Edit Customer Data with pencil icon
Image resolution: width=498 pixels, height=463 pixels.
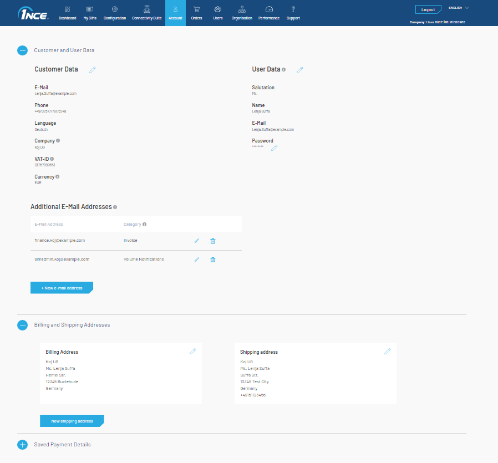(93, 70)
